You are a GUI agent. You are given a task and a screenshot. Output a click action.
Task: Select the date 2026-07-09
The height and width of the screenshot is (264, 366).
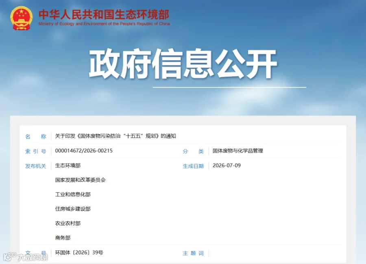(227, 166)
